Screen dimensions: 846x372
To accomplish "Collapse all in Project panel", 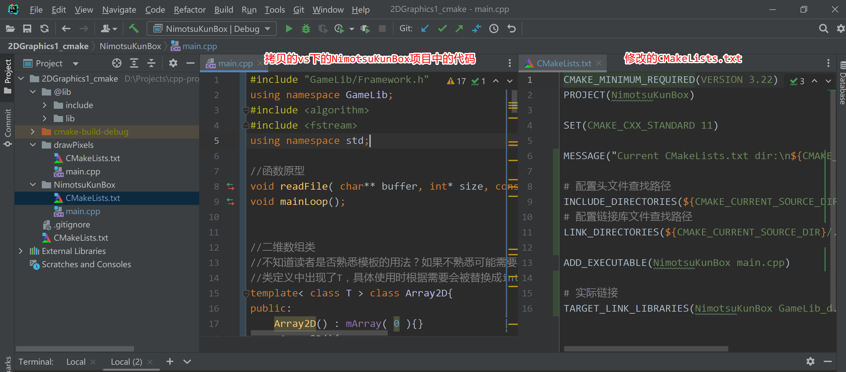I will [151, 63].
